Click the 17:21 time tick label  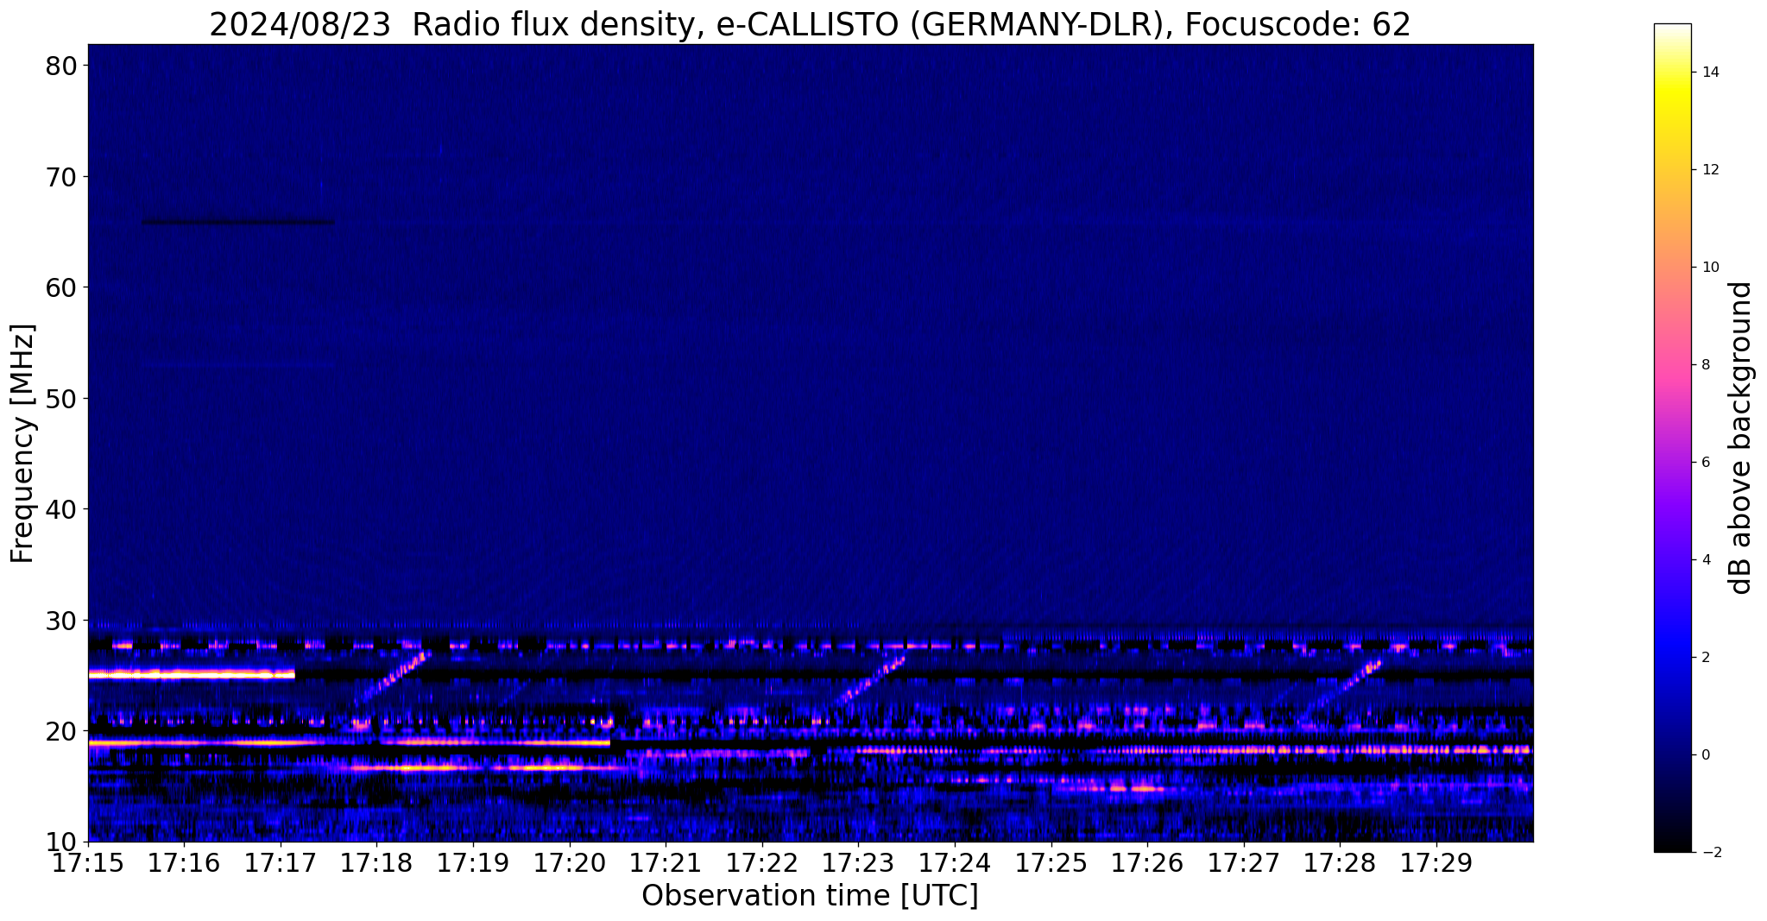point(666,863)
